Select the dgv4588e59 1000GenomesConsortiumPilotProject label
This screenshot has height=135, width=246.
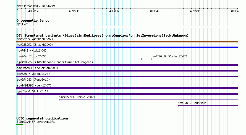coord(55,62)
